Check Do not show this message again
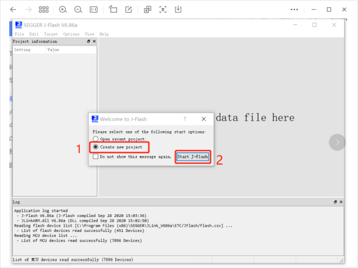Image resolution: width=358 pixels, height=268 pixels. click(x=95, y=156)
